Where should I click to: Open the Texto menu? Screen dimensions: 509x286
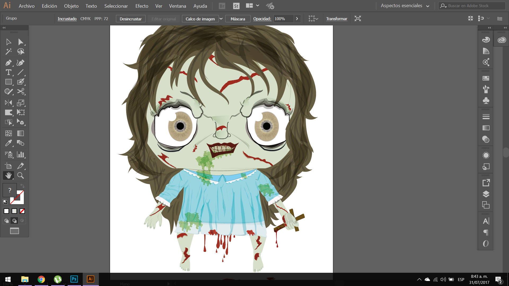(x=91, y=6)
